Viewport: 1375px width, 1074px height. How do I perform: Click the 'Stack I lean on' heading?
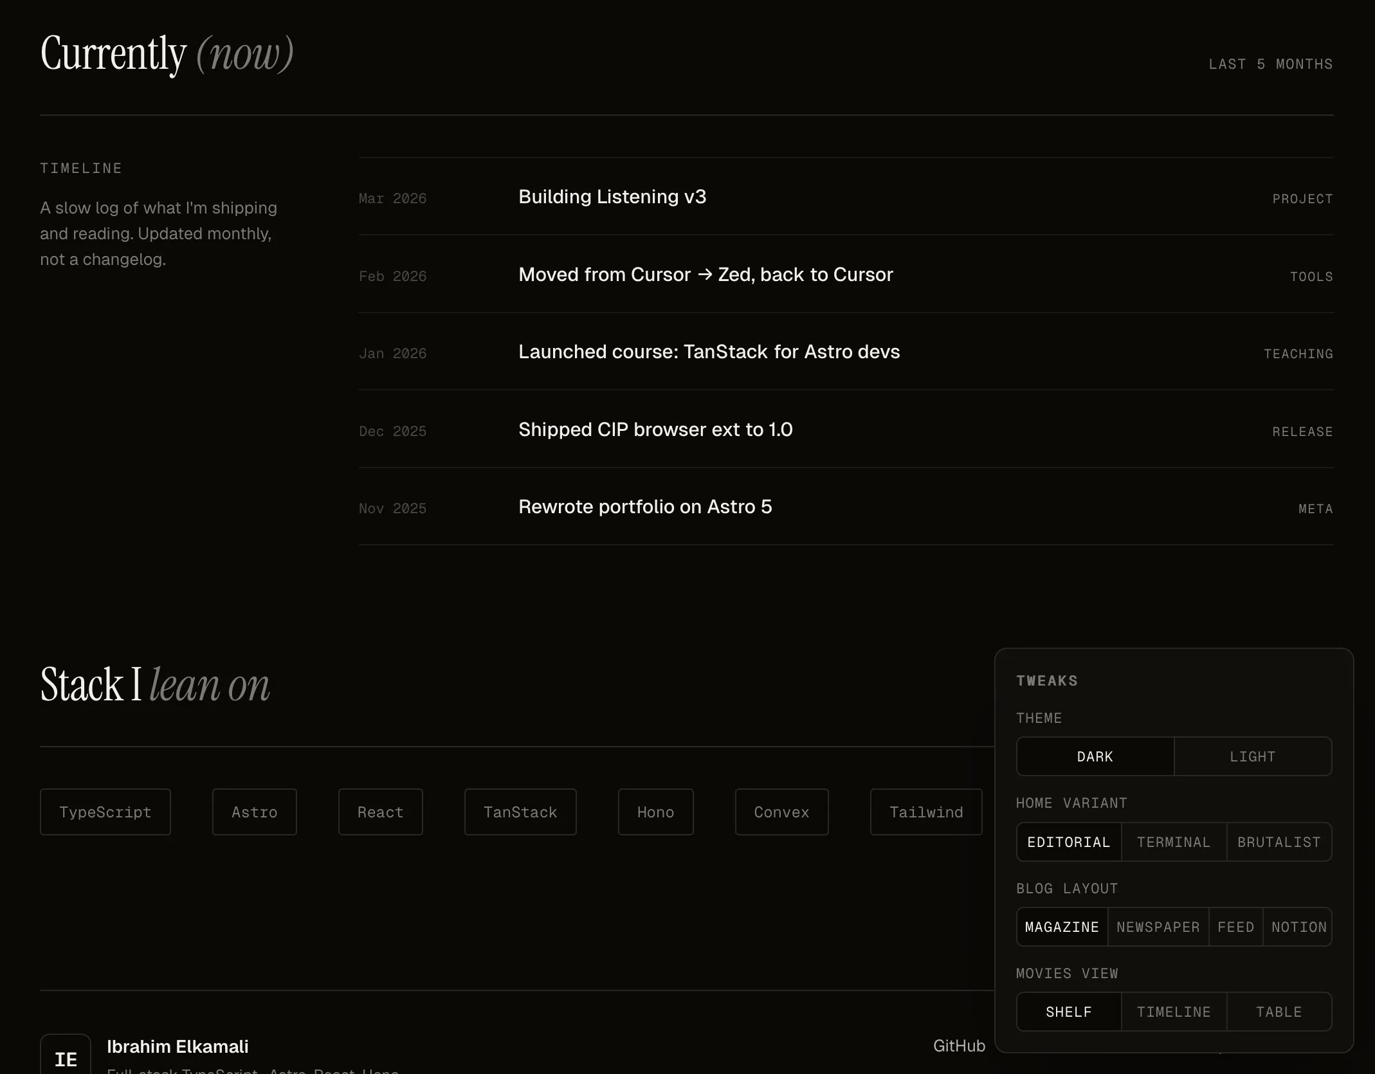coord(155,684)
